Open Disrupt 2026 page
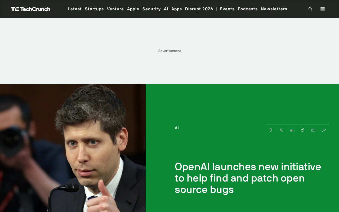This screenshot has width=339, height=212. point(199,9)
